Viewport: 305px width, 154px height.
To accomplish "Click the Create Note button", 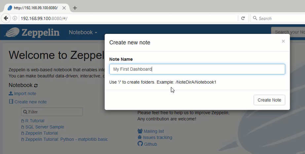I will [x=269, y=100].
